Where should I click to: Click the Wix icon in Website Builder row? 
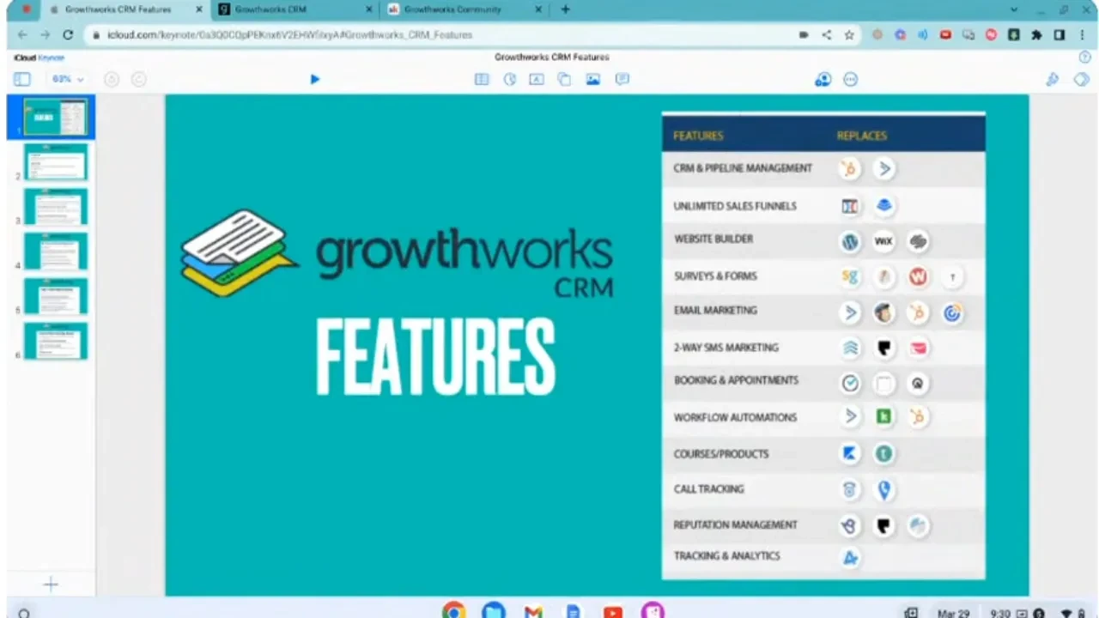tap(883, 242)
